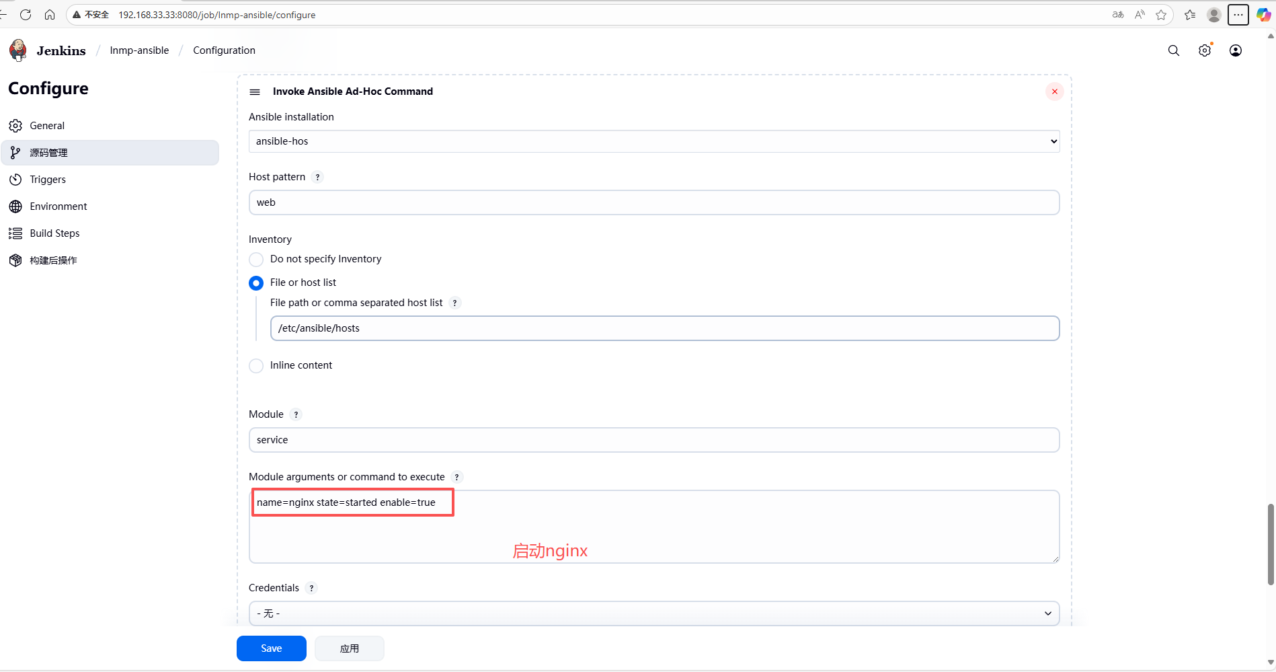The width and height of the screenshot is (1276, 672).
Task: Click the 应用 apply button
Action: [350, 648]
